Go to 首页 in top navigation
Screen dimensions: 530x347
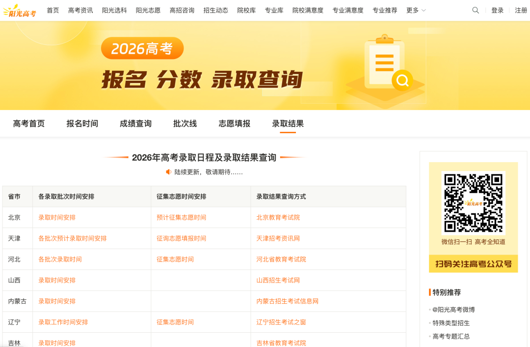point(53,10)
